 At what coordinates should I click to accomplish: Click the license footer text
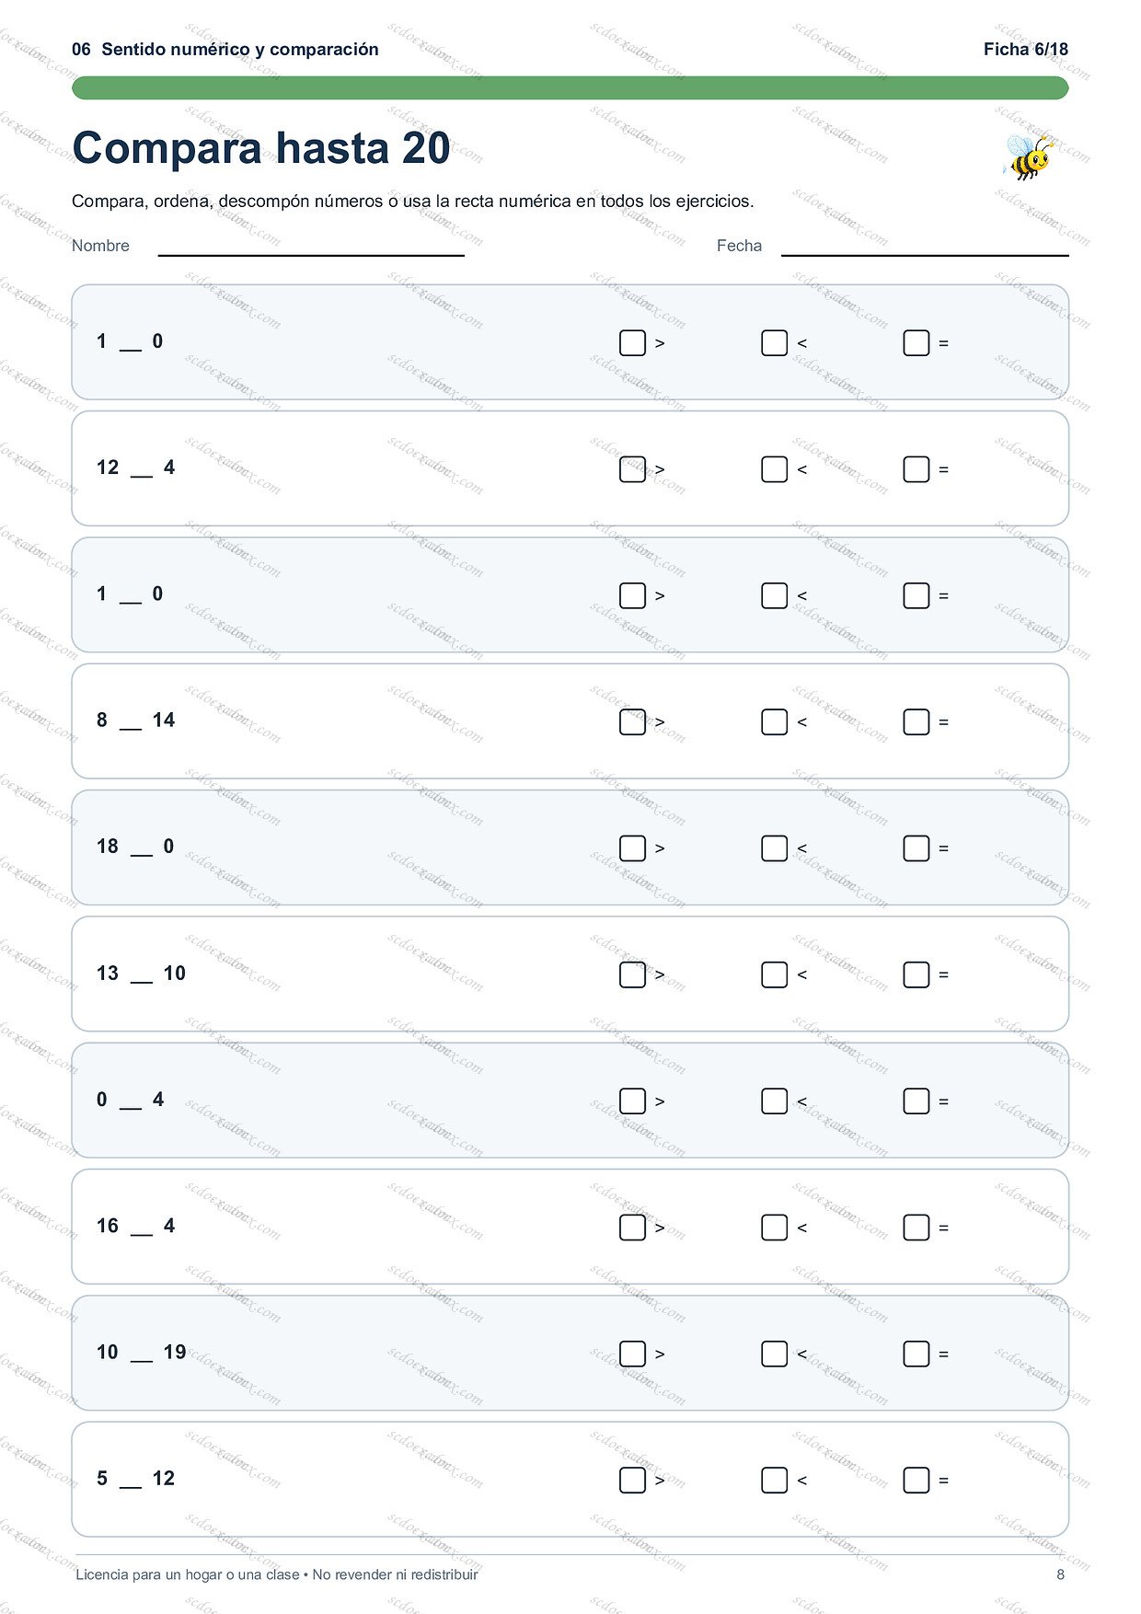tap(277, 1574)
